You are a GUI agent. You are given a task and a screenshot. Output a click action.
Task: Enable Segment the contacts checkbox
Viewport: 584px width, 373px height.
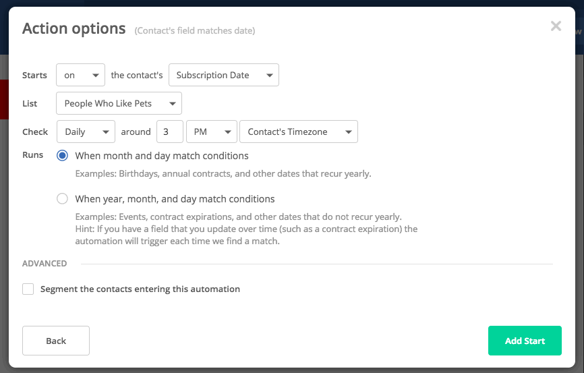(x=28, y=289)
